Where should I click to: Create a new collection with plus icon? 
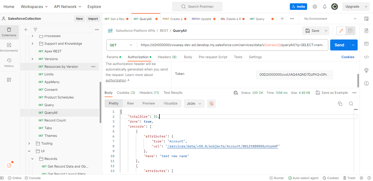pos(26,30)
